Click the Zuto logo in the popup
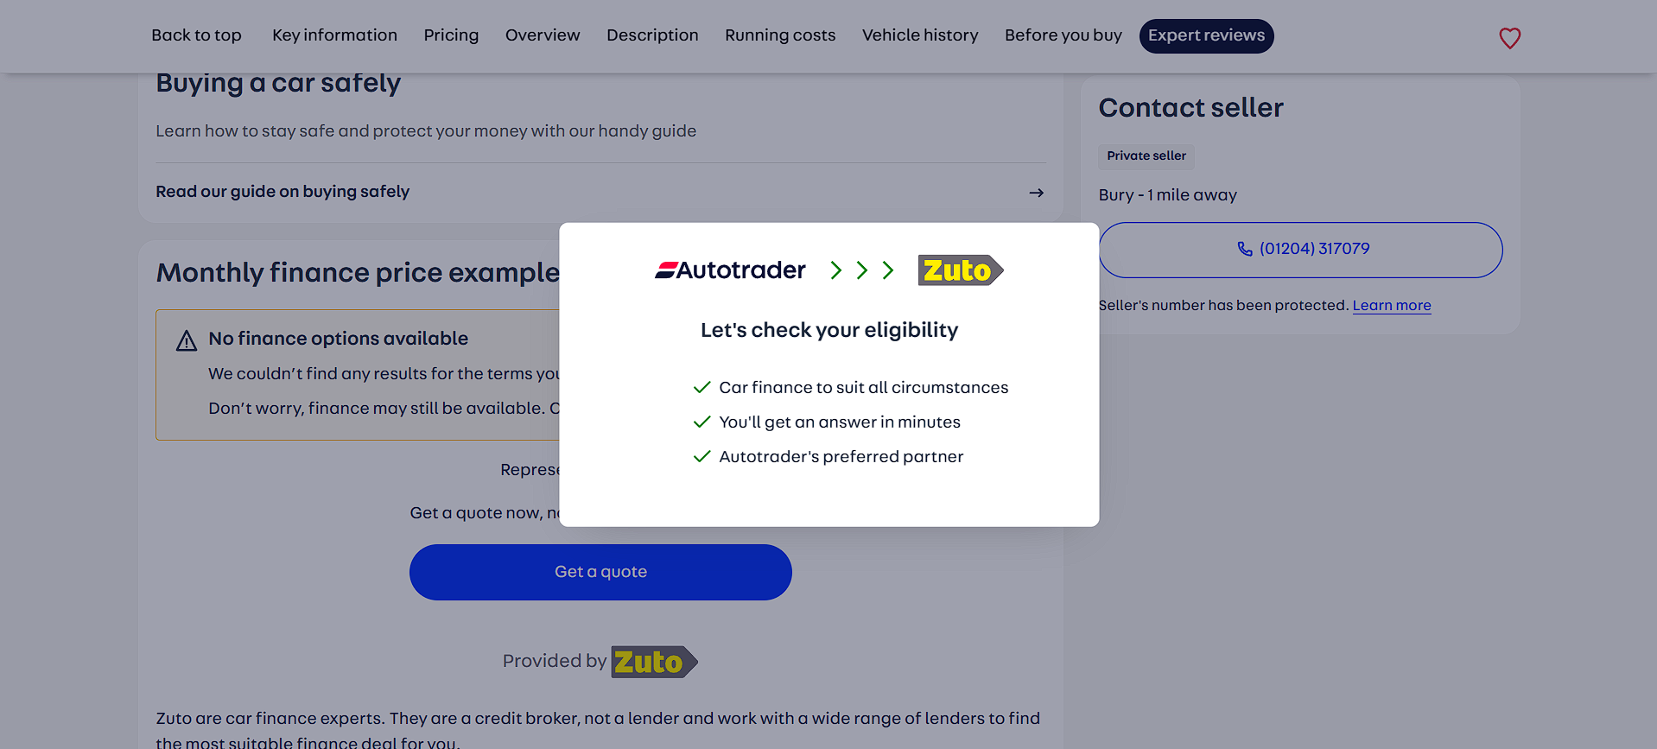The height and width of the screenshot is (749, 1657). coord(960,270)
